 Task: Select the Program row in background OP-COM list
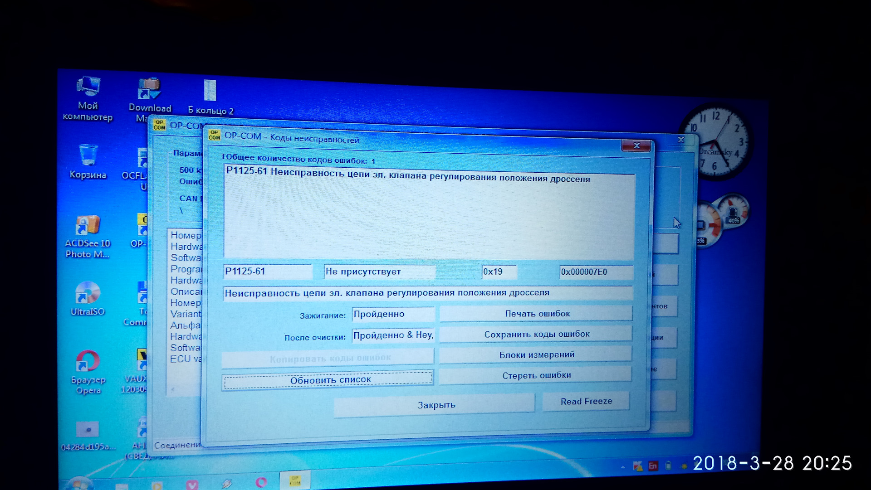(x=186, y=269)
